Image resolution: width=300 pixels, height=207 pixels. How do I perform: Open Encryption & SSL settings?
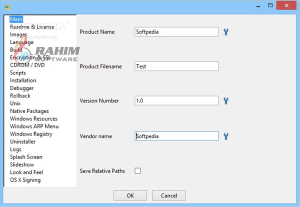[30, 57]
